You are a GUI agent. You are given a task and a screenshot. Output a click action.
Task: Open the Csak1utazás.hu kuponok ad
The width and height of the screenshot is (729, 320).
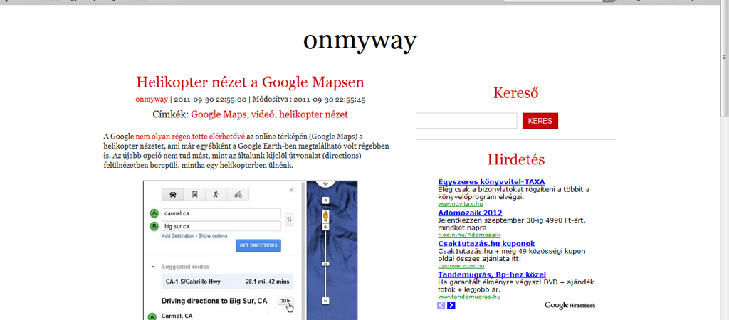click(x=486, y=243)
